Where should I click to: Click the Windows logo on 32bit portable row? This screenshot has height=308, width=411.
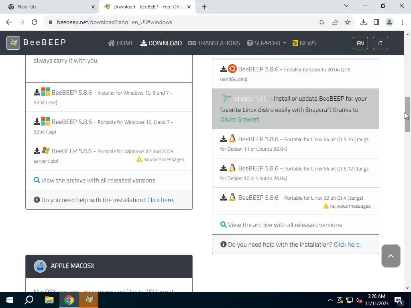[46, 121]
